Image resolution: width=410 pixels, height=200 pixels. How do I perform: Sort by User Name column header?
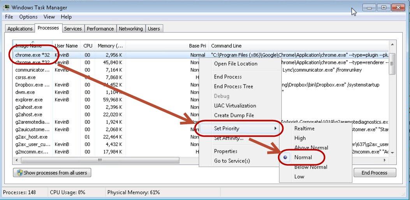click(x=67, y=46)
